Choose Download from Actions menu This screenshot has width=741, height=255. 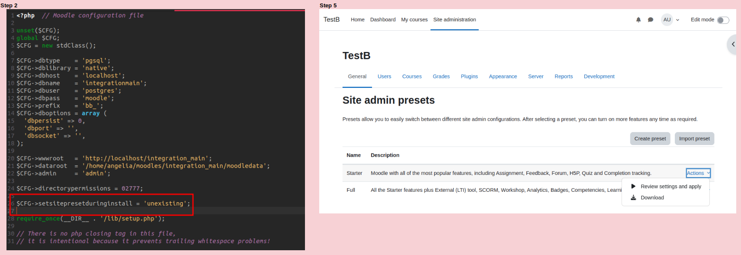(x=652, y=197)
